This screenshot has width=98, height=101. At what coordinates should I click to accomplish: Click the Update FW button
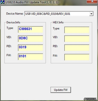click(61, 90)
